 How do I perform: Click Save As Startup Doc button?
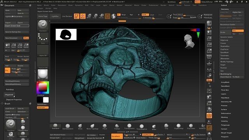click(x=17, y=32)
